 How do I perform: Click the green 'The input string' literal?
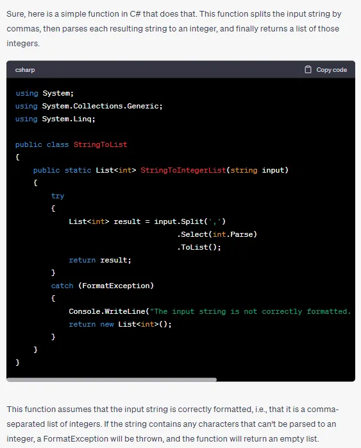(250, 311)
